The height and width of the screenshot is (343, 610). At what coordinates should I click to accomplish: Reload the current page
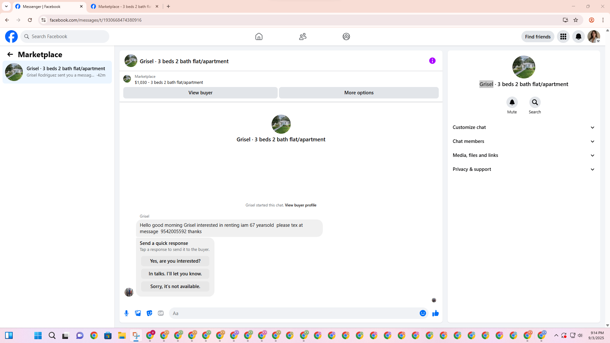(x=30, y=20)
